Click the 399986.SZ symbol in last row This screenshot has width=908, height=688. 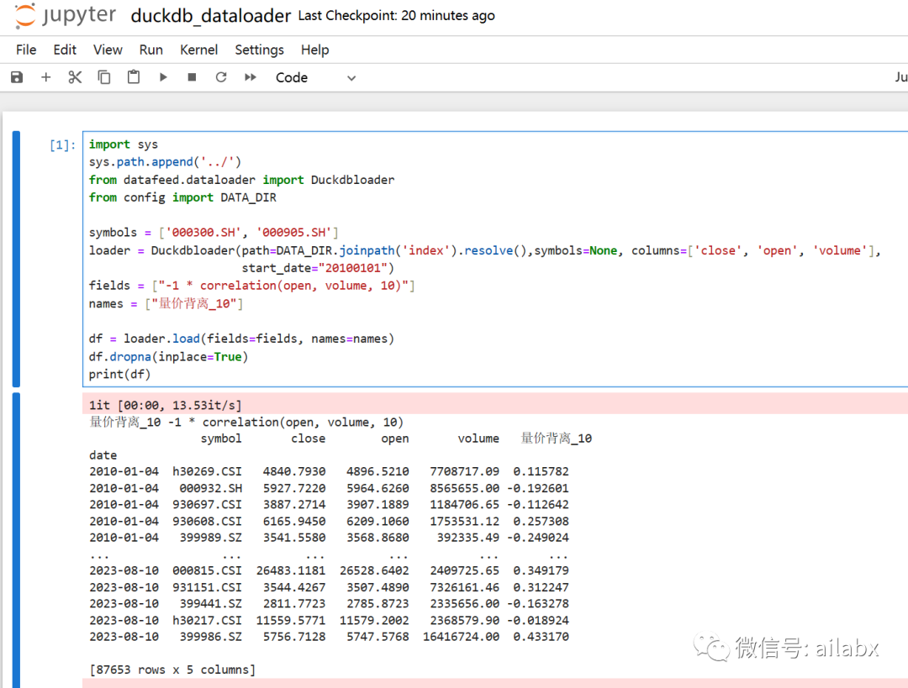tap(211, 637)
